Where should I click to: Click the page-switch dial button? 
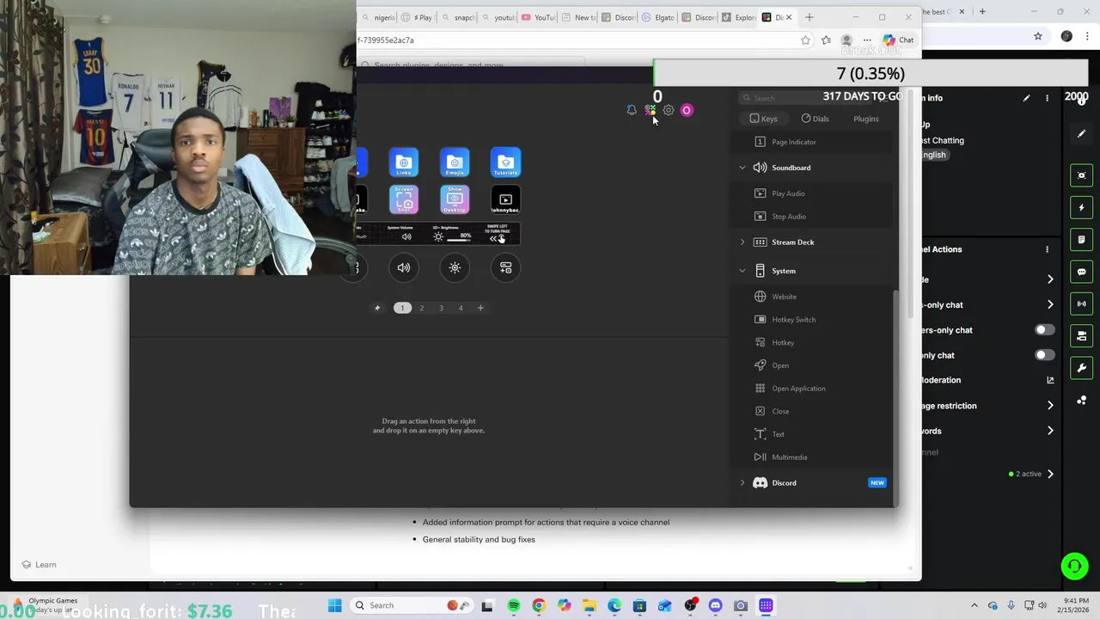505,267
